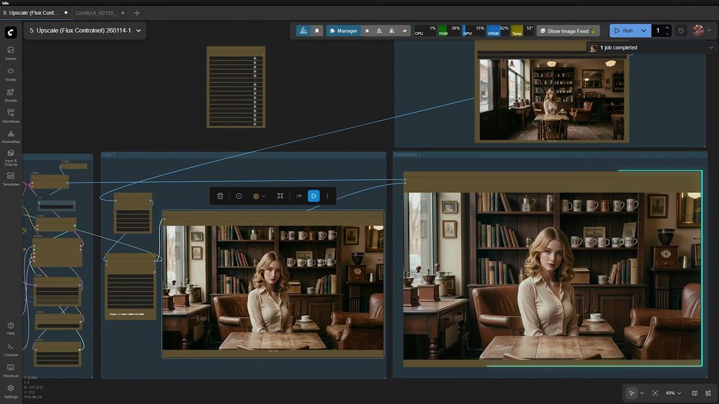The width and height of the screenshot is (719, 404).
Task: Click the Run button
Action: 623,31
